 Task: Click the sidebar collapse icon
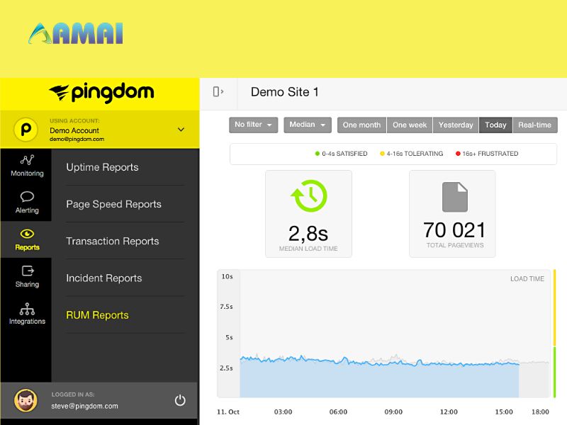218,92
